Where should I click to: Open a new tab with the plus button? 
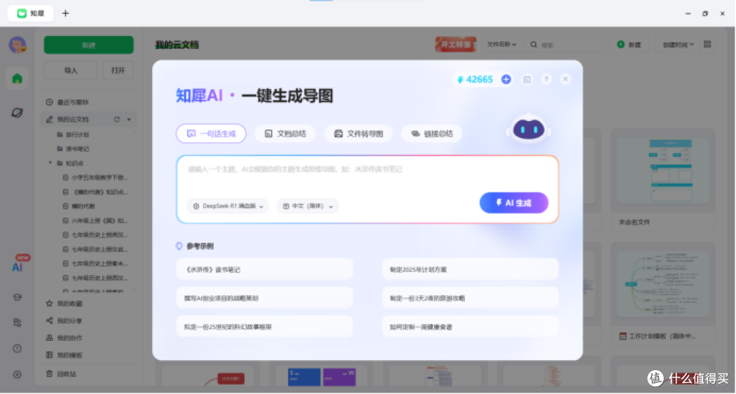point(65,13)
